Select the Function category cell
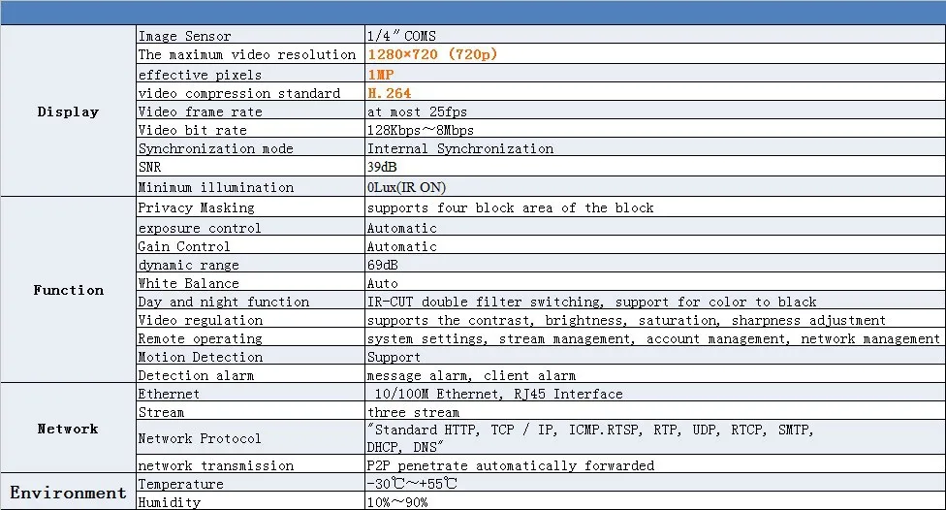Viewport: 946px width, 510px height. tap(68, 290)
